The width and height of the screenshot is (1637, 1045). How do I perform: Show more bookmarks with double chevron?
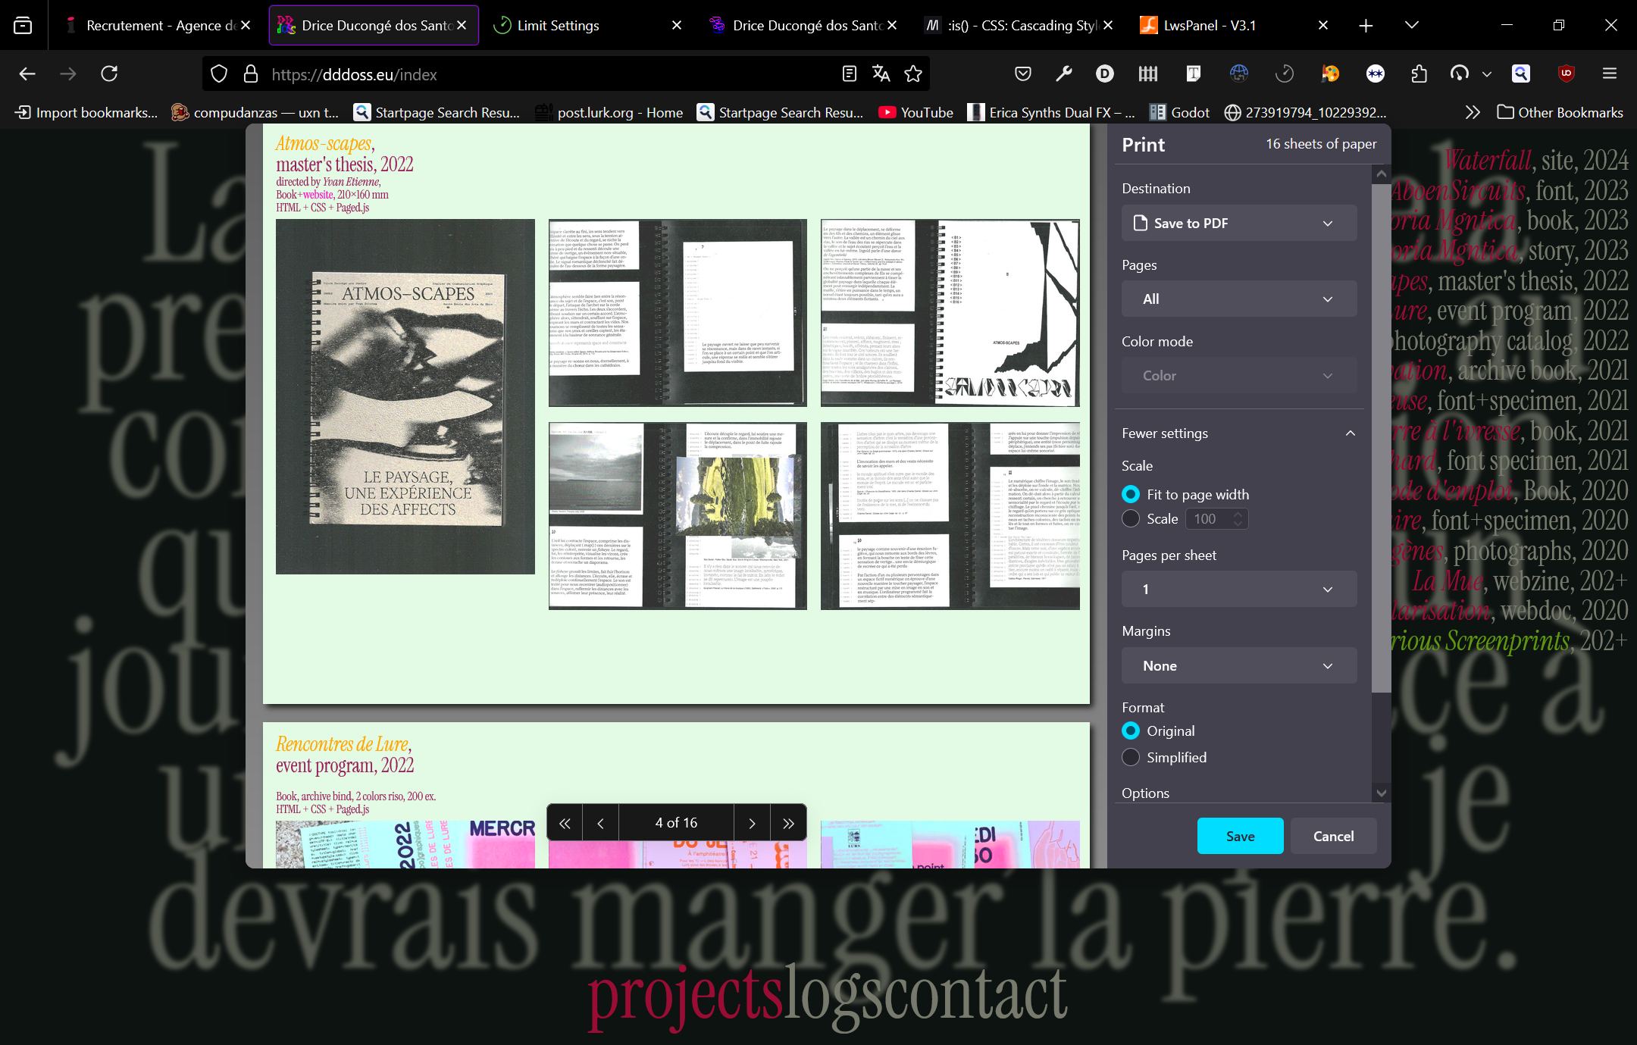(x=1472, y=112)
